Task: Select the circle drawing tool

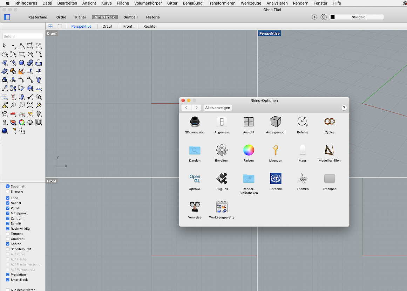Action: (39, 46)
